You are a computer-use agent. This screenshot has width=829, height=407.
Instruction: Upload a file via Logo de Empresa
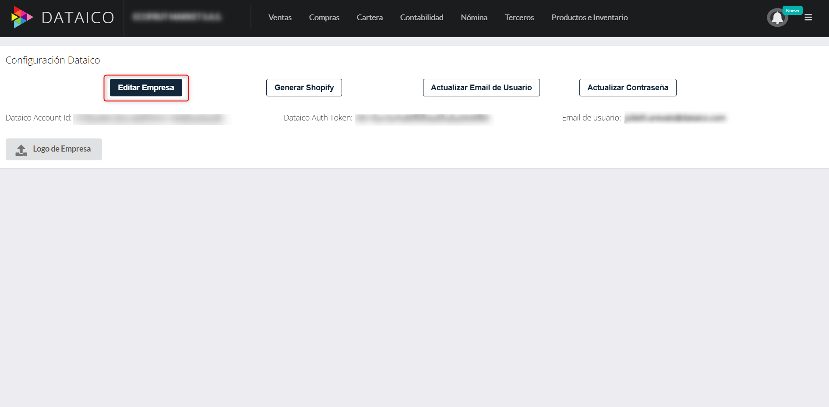(54, 149)
